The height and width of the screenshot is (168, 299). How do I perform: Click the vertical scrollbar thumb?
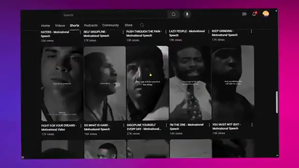(x=277, y=102)
